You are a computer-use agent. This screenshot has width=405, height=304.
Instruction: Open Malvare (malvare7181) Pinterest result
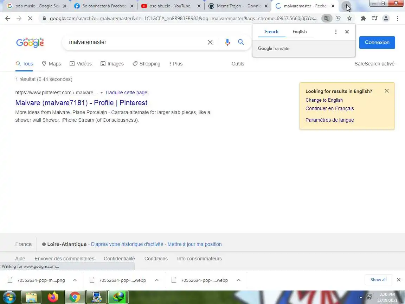coord(81,103)
